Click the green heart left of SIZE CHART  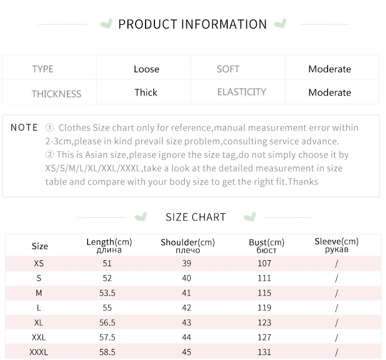coord(141,217)
